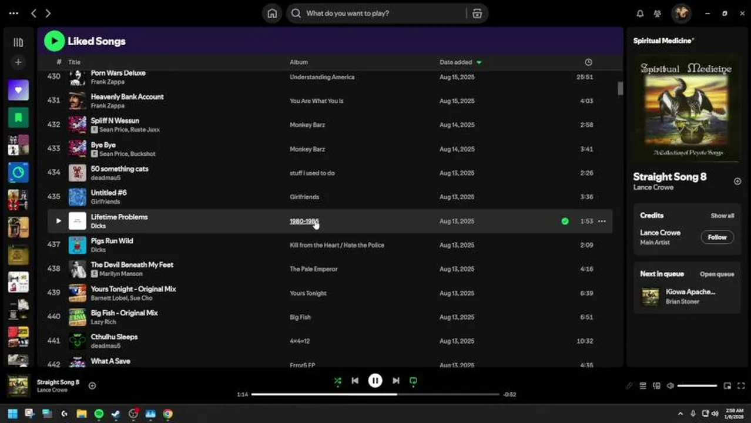Toggle the lyrics microphone icon
Screen dimensions: 751x423
pyautogui.click(x=629, y=386)
